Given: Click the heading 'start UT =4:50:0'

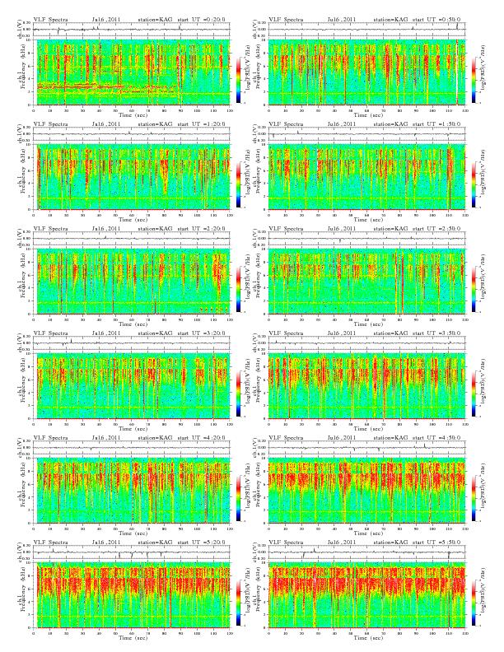Looking at the screenshot, I should (437, 437).
